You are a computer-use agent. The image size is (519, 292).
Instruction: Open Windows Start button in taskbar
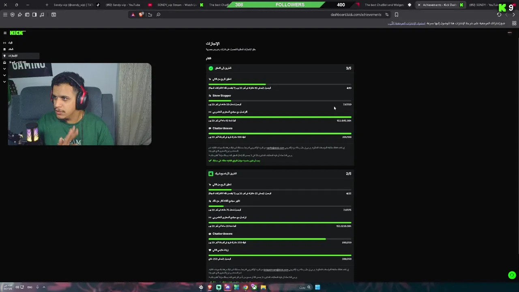tap(317, 287)
